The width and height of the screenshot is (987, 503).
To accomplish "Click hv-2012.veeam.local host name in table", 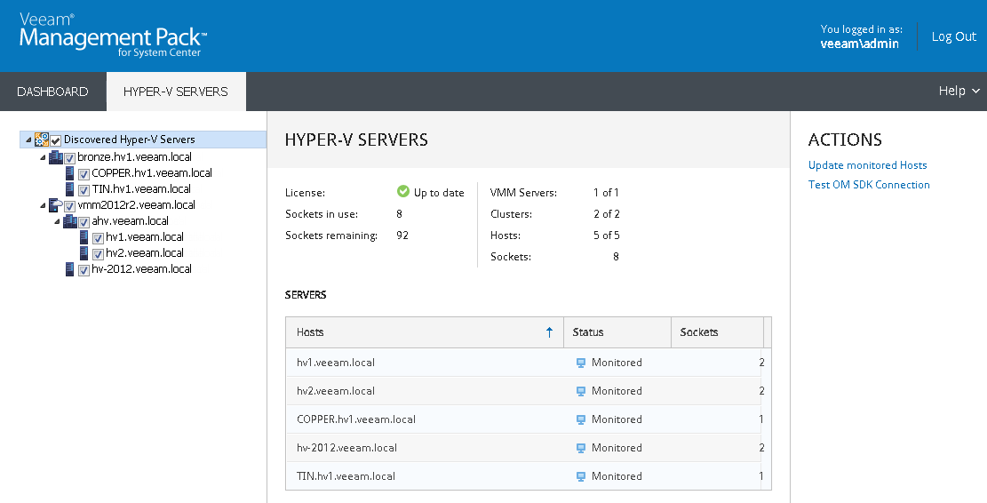I will pyautogui.click(x=346, y=448).
